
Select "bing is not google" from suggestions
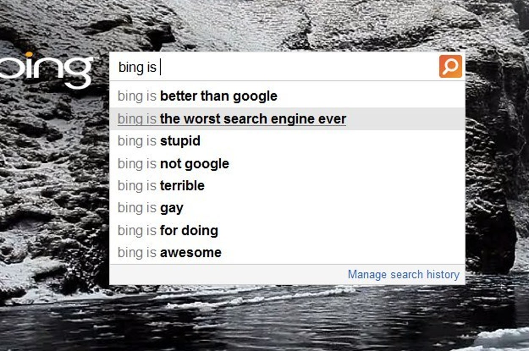coord(174,163)
